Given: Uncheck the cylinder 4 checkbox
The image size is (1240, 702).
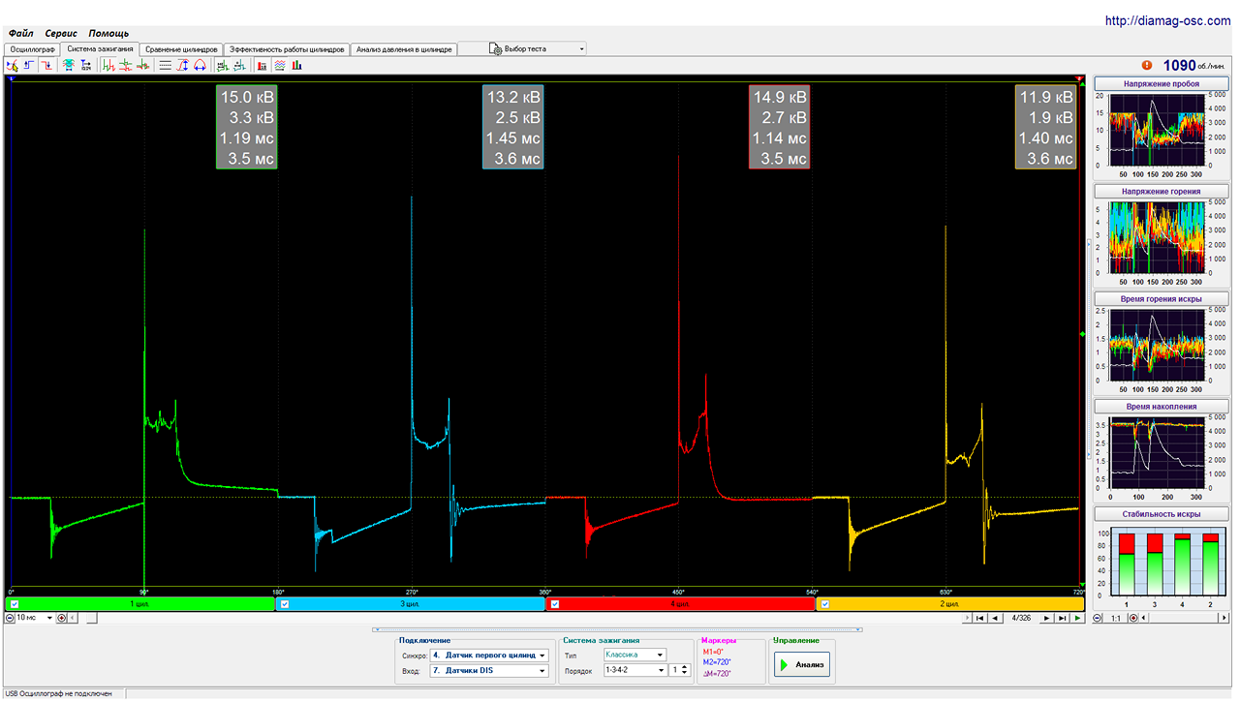Looking at the screenshot, I should click(555, 603).
